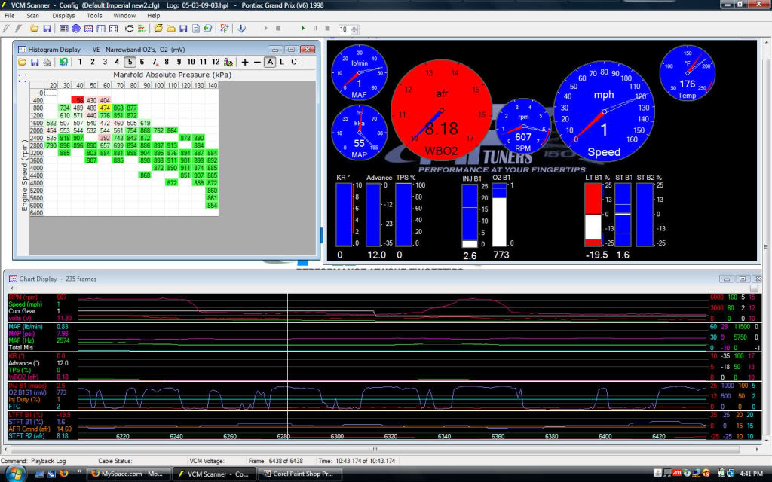Click the minus button in Histogram toolbar
Screen dimensions: 772x482
[x=257, y=62]
